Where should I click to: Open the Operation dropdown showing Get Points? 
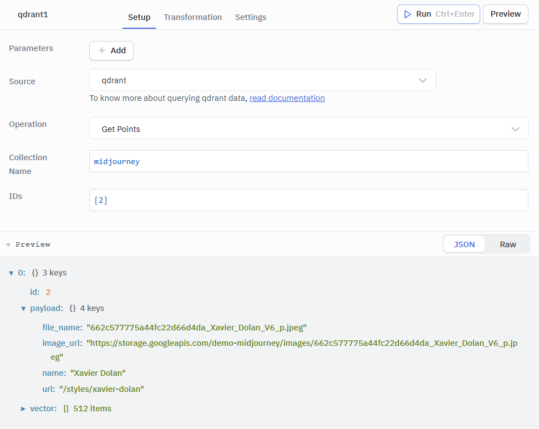tap(309, 129)
